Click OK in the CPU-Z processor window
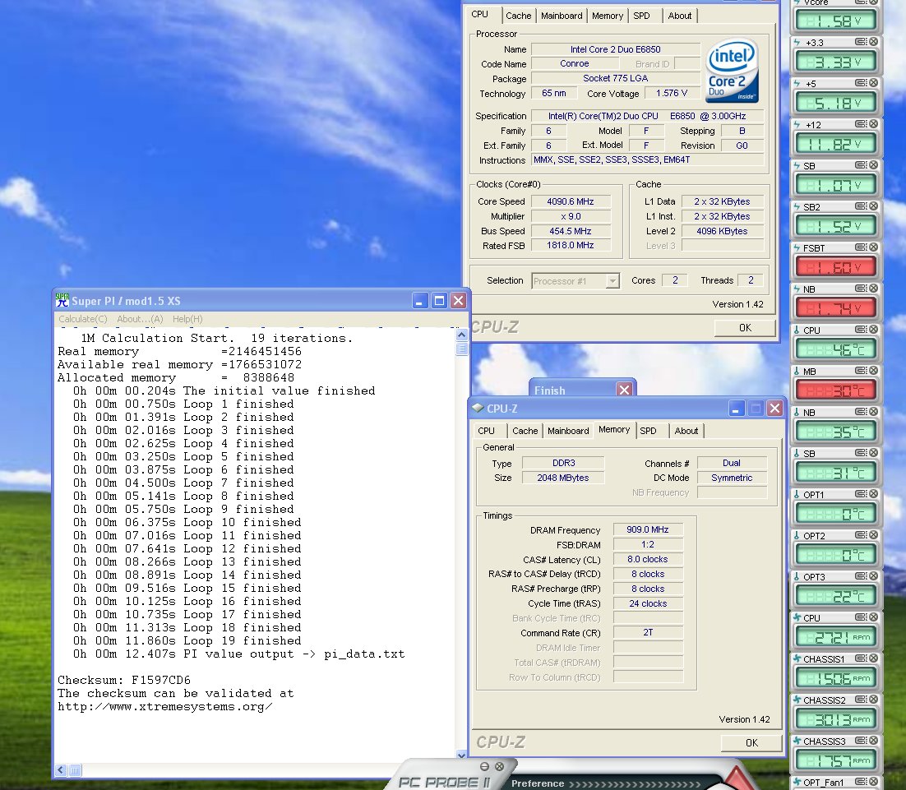The image size is (906, 790). 745,328
